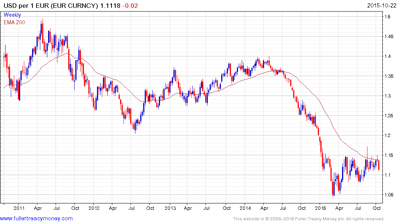Select the 'Weekly' interval label
Viewport: 401px width, 224px height.
[12, 15]
